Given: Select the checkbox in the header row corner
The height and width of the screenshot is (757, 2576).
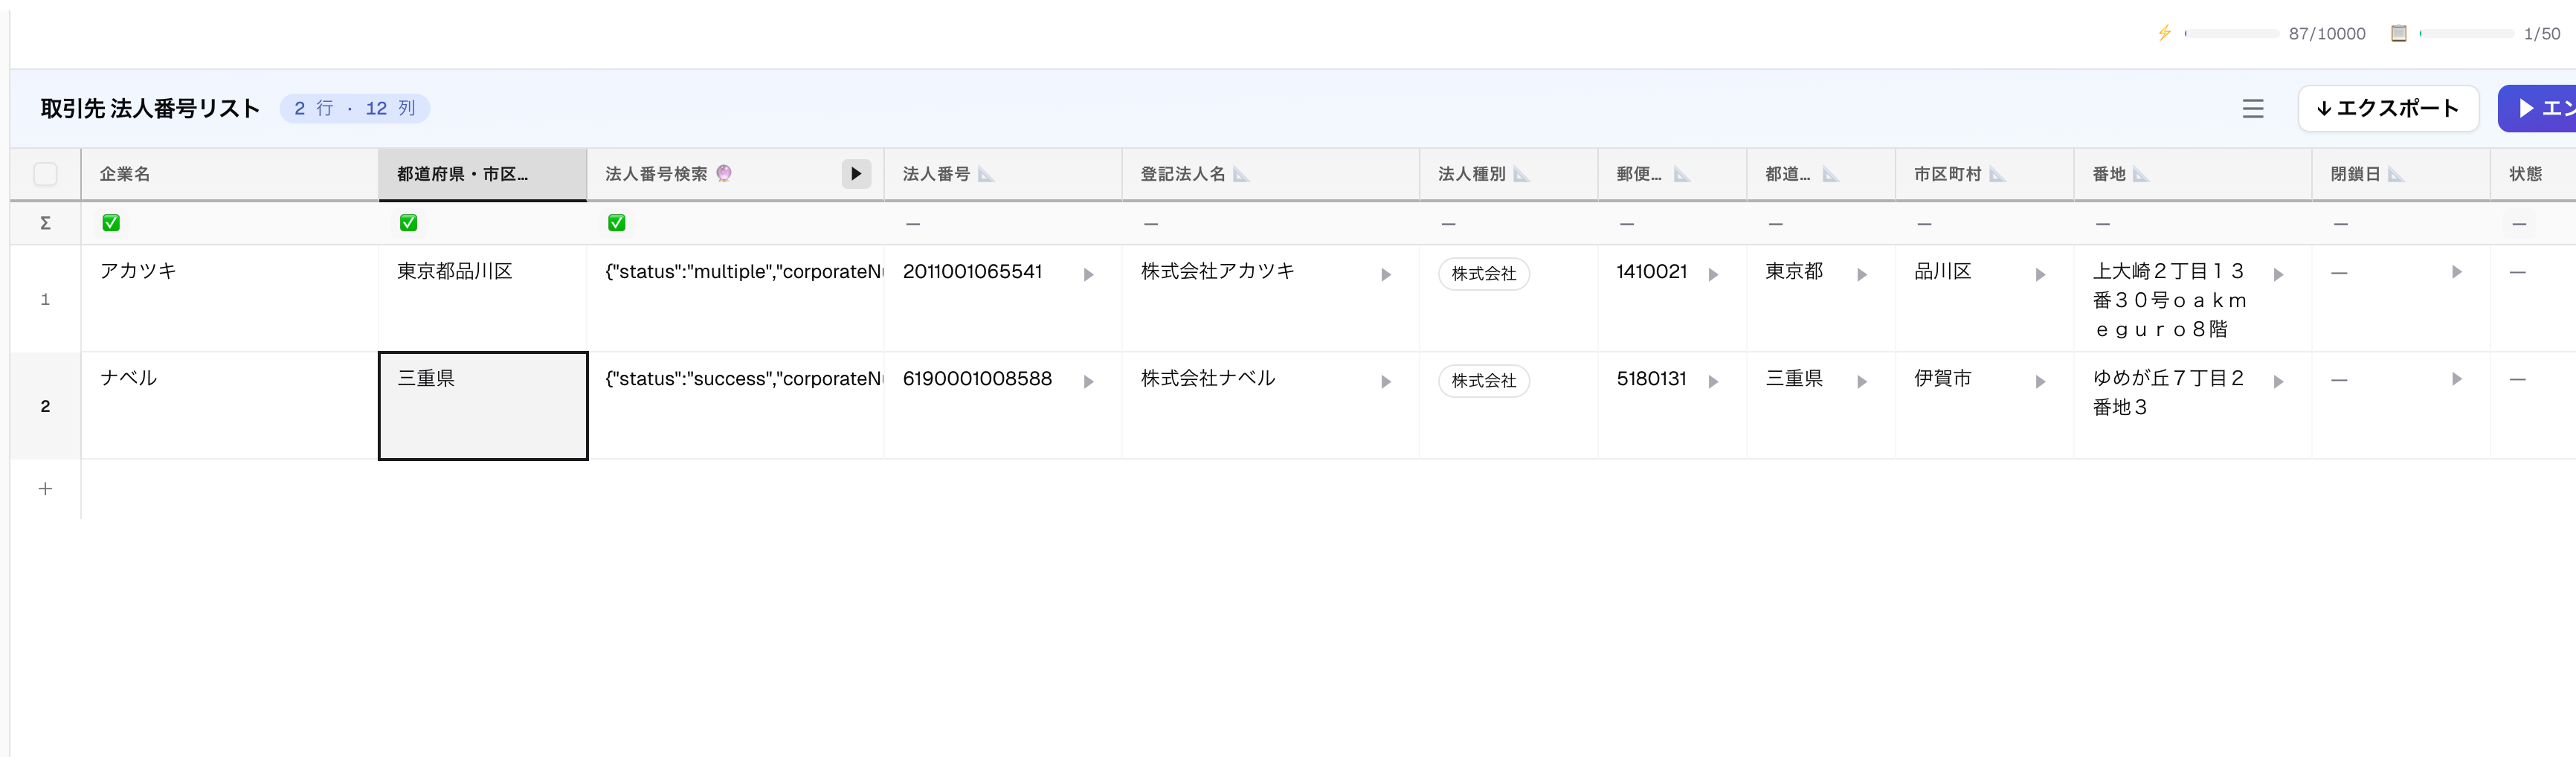Looking at the screenshot, I should [46, 173].
